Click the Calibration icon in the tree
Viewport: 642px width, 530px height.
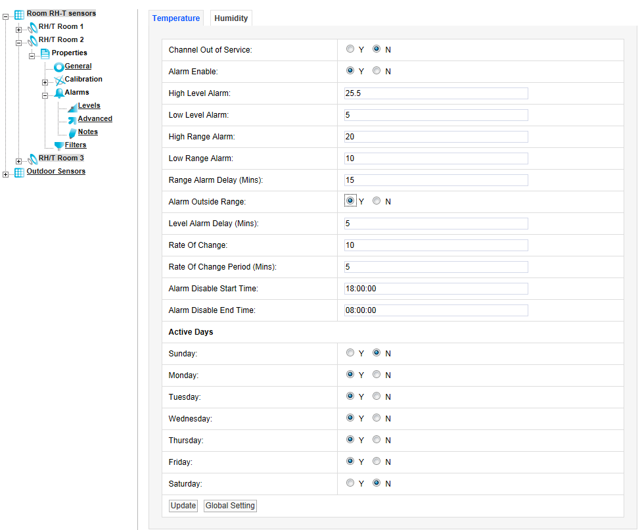point(58,80)
